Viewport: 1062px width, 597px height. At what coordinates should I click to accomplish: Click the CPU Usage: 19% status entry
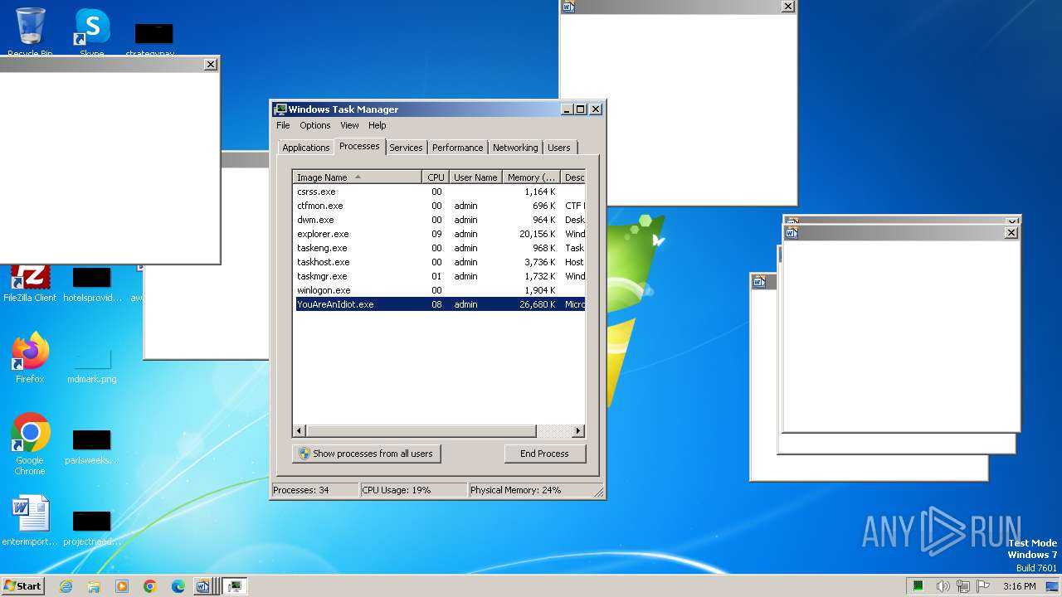point(413,490)
